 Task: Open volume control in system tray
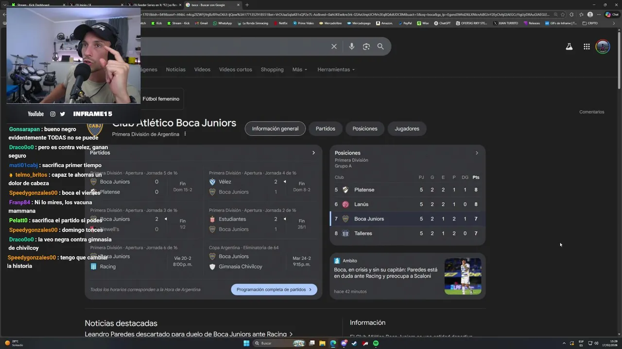pyautogui.click(x=596, y=343)
